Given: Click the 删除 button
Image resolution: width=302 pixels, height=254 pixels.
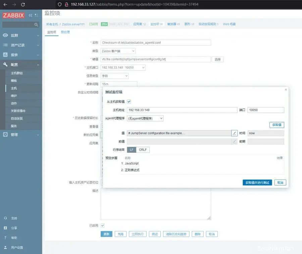Looking at the screenshot, I should (x=198, y=234).
